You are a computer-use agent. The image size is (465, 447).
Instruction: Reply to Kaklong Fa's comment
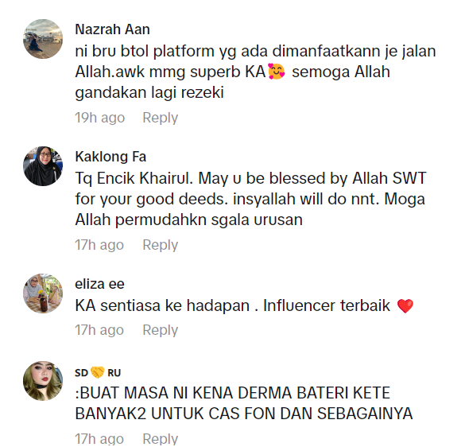(160, 245)
